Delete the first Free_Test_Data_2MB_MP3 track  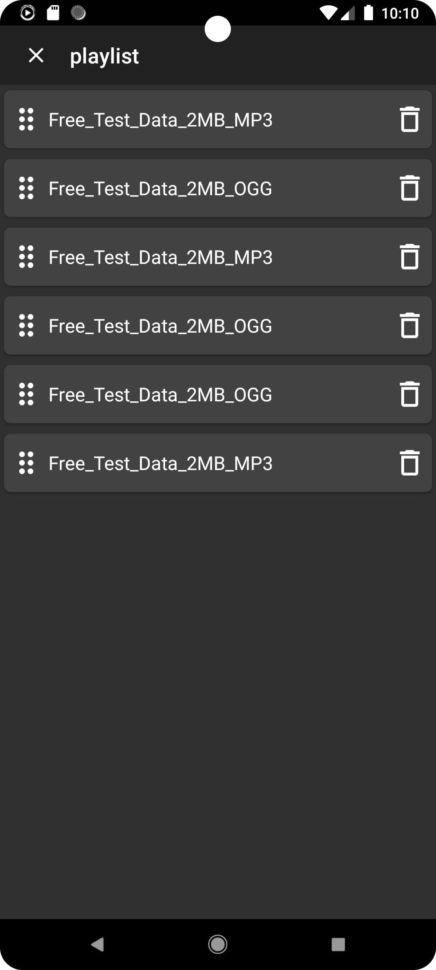tap(409, 119)
